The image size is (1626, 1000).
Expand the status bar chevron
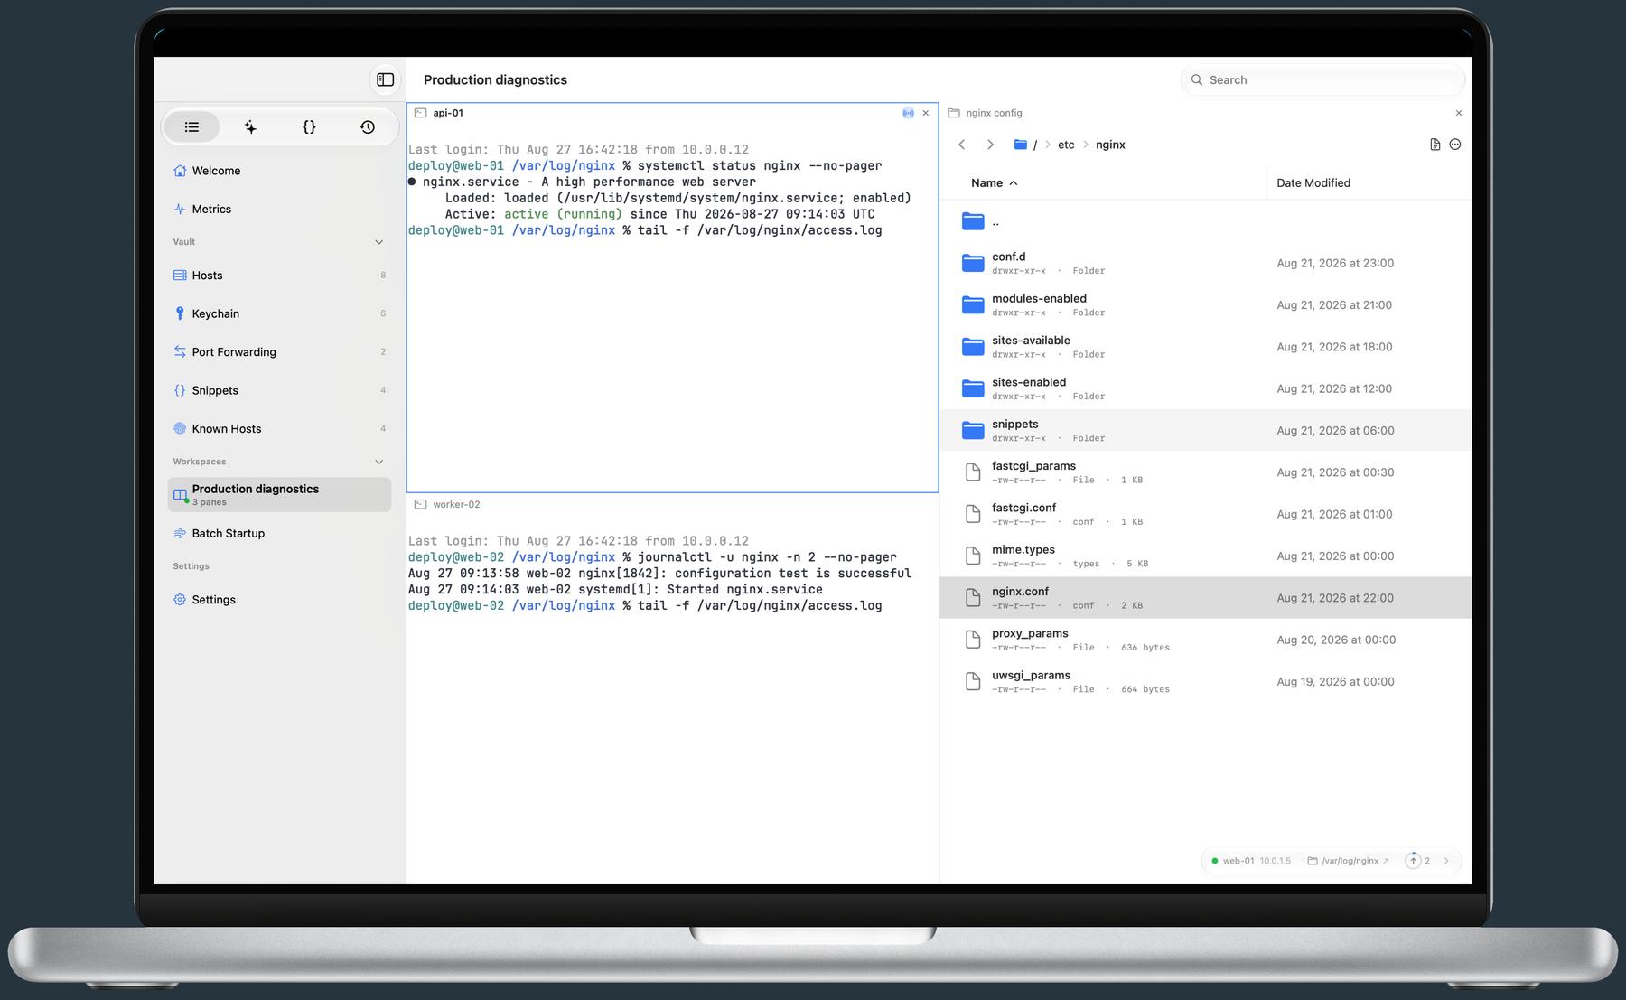(1446, 861)
